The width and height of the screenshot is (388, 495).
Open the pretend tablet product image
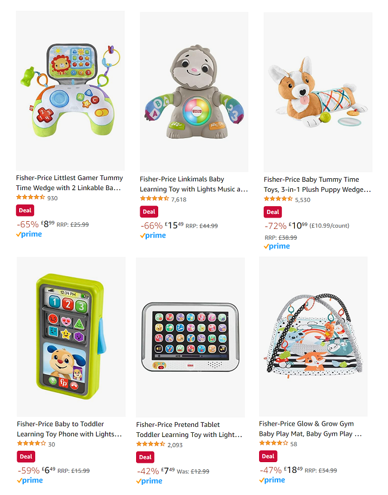tap(190, 337)
